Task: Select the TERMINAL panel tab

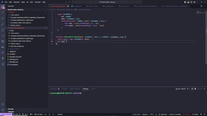Action: point(85,89)
